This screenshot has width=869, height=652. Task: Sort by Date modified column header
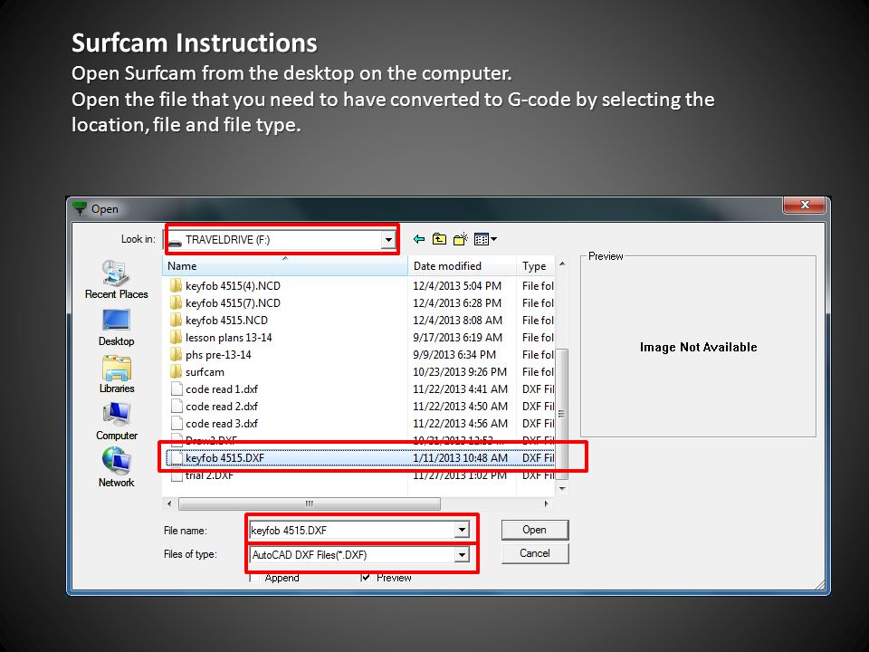pos(462,266)
